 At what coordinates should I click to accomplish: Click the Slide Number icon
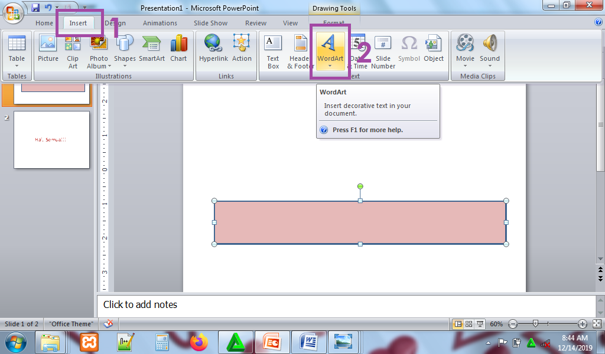click(383, 51)
